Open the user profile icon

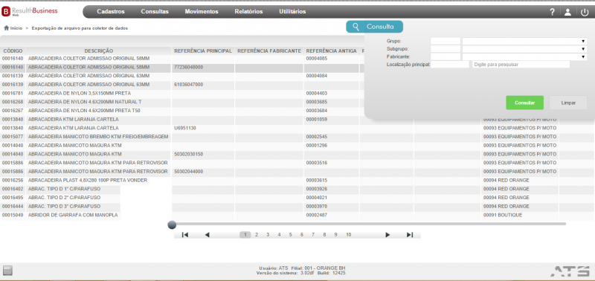pyautogui.click(x=567, y=12)
